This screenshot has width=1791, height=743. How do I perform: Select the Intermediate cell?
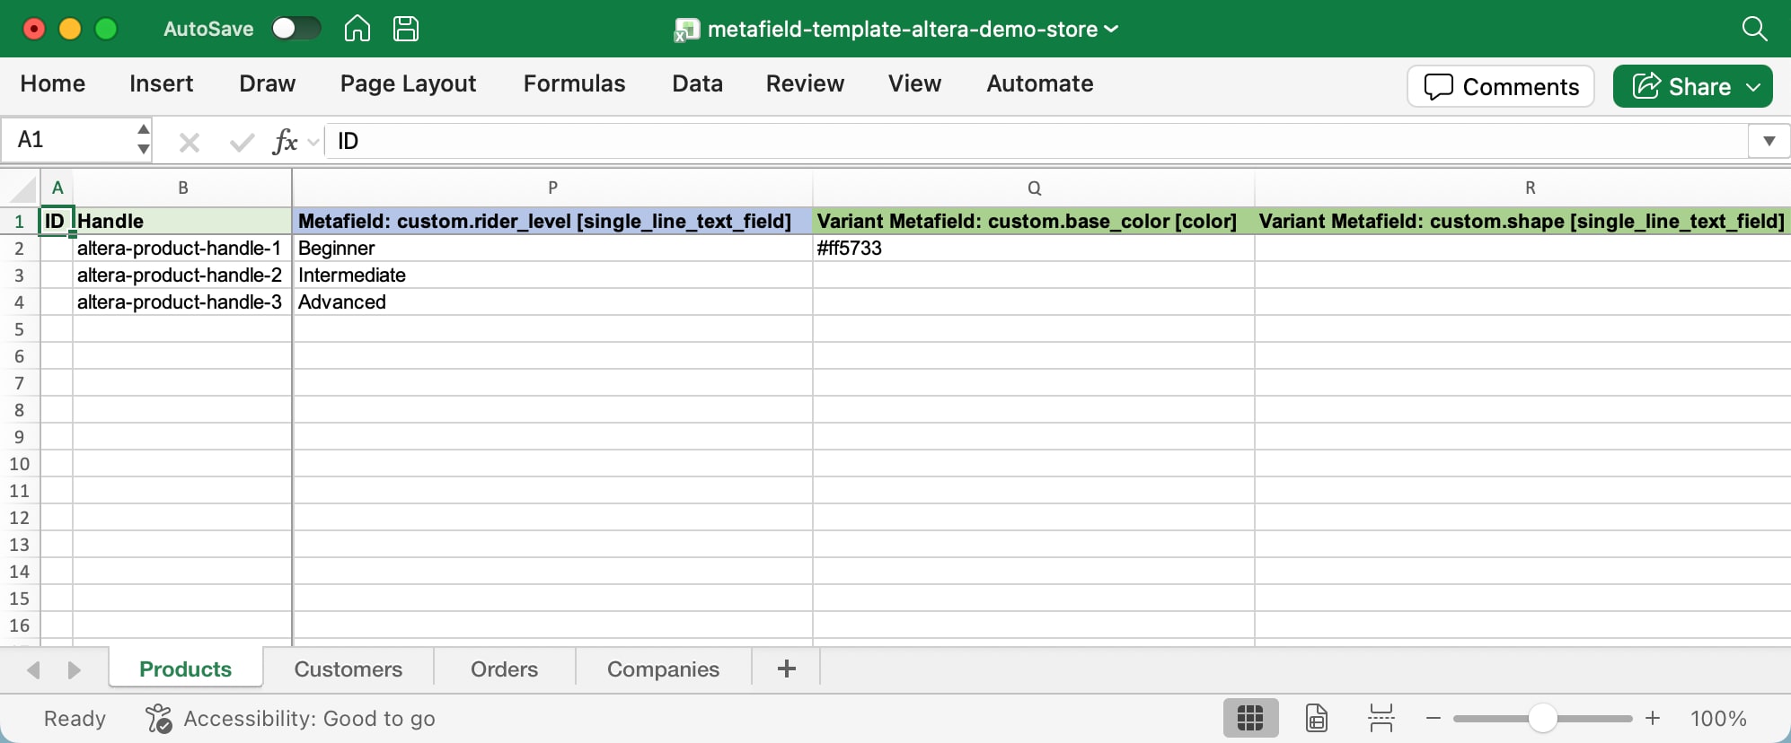pos(552,275)
